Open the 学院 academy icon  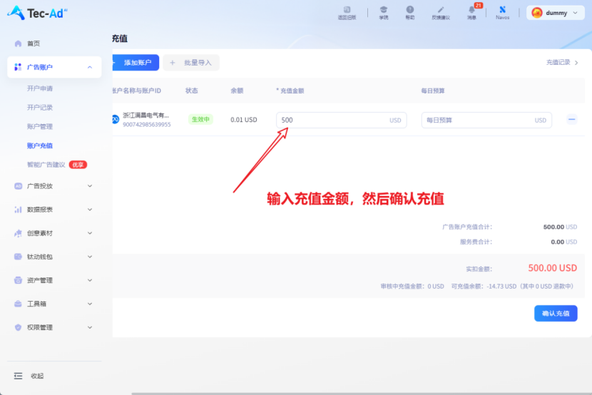coord(383,10)
